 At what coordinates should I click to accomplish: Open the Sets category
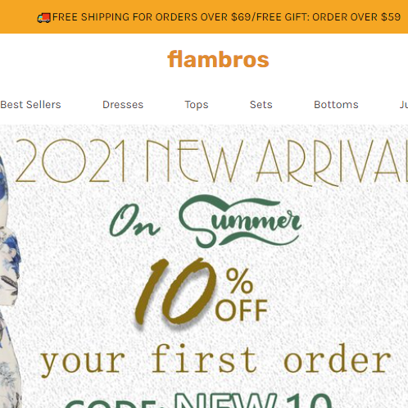click(261, 105)
